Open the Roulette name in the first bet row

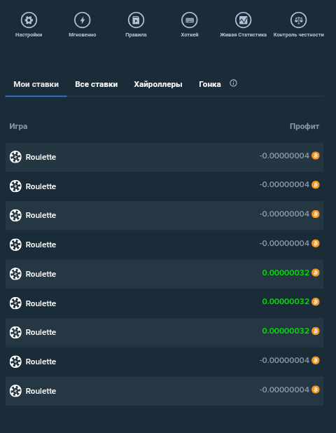tap(41, 157)
